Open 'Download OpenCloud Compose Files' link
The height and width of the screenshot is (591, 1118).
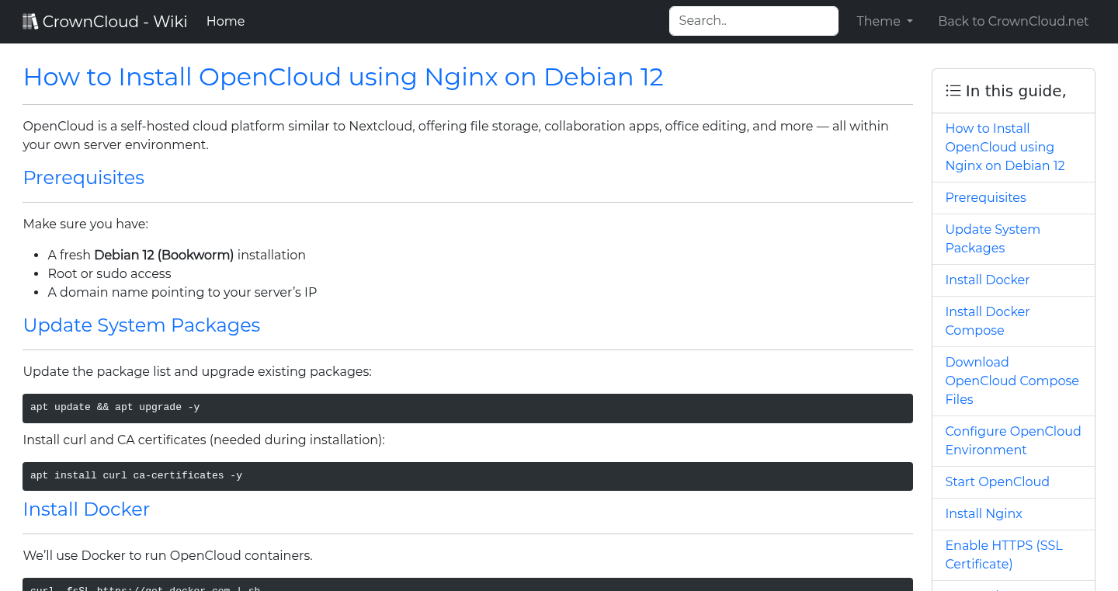(1012, 381)
